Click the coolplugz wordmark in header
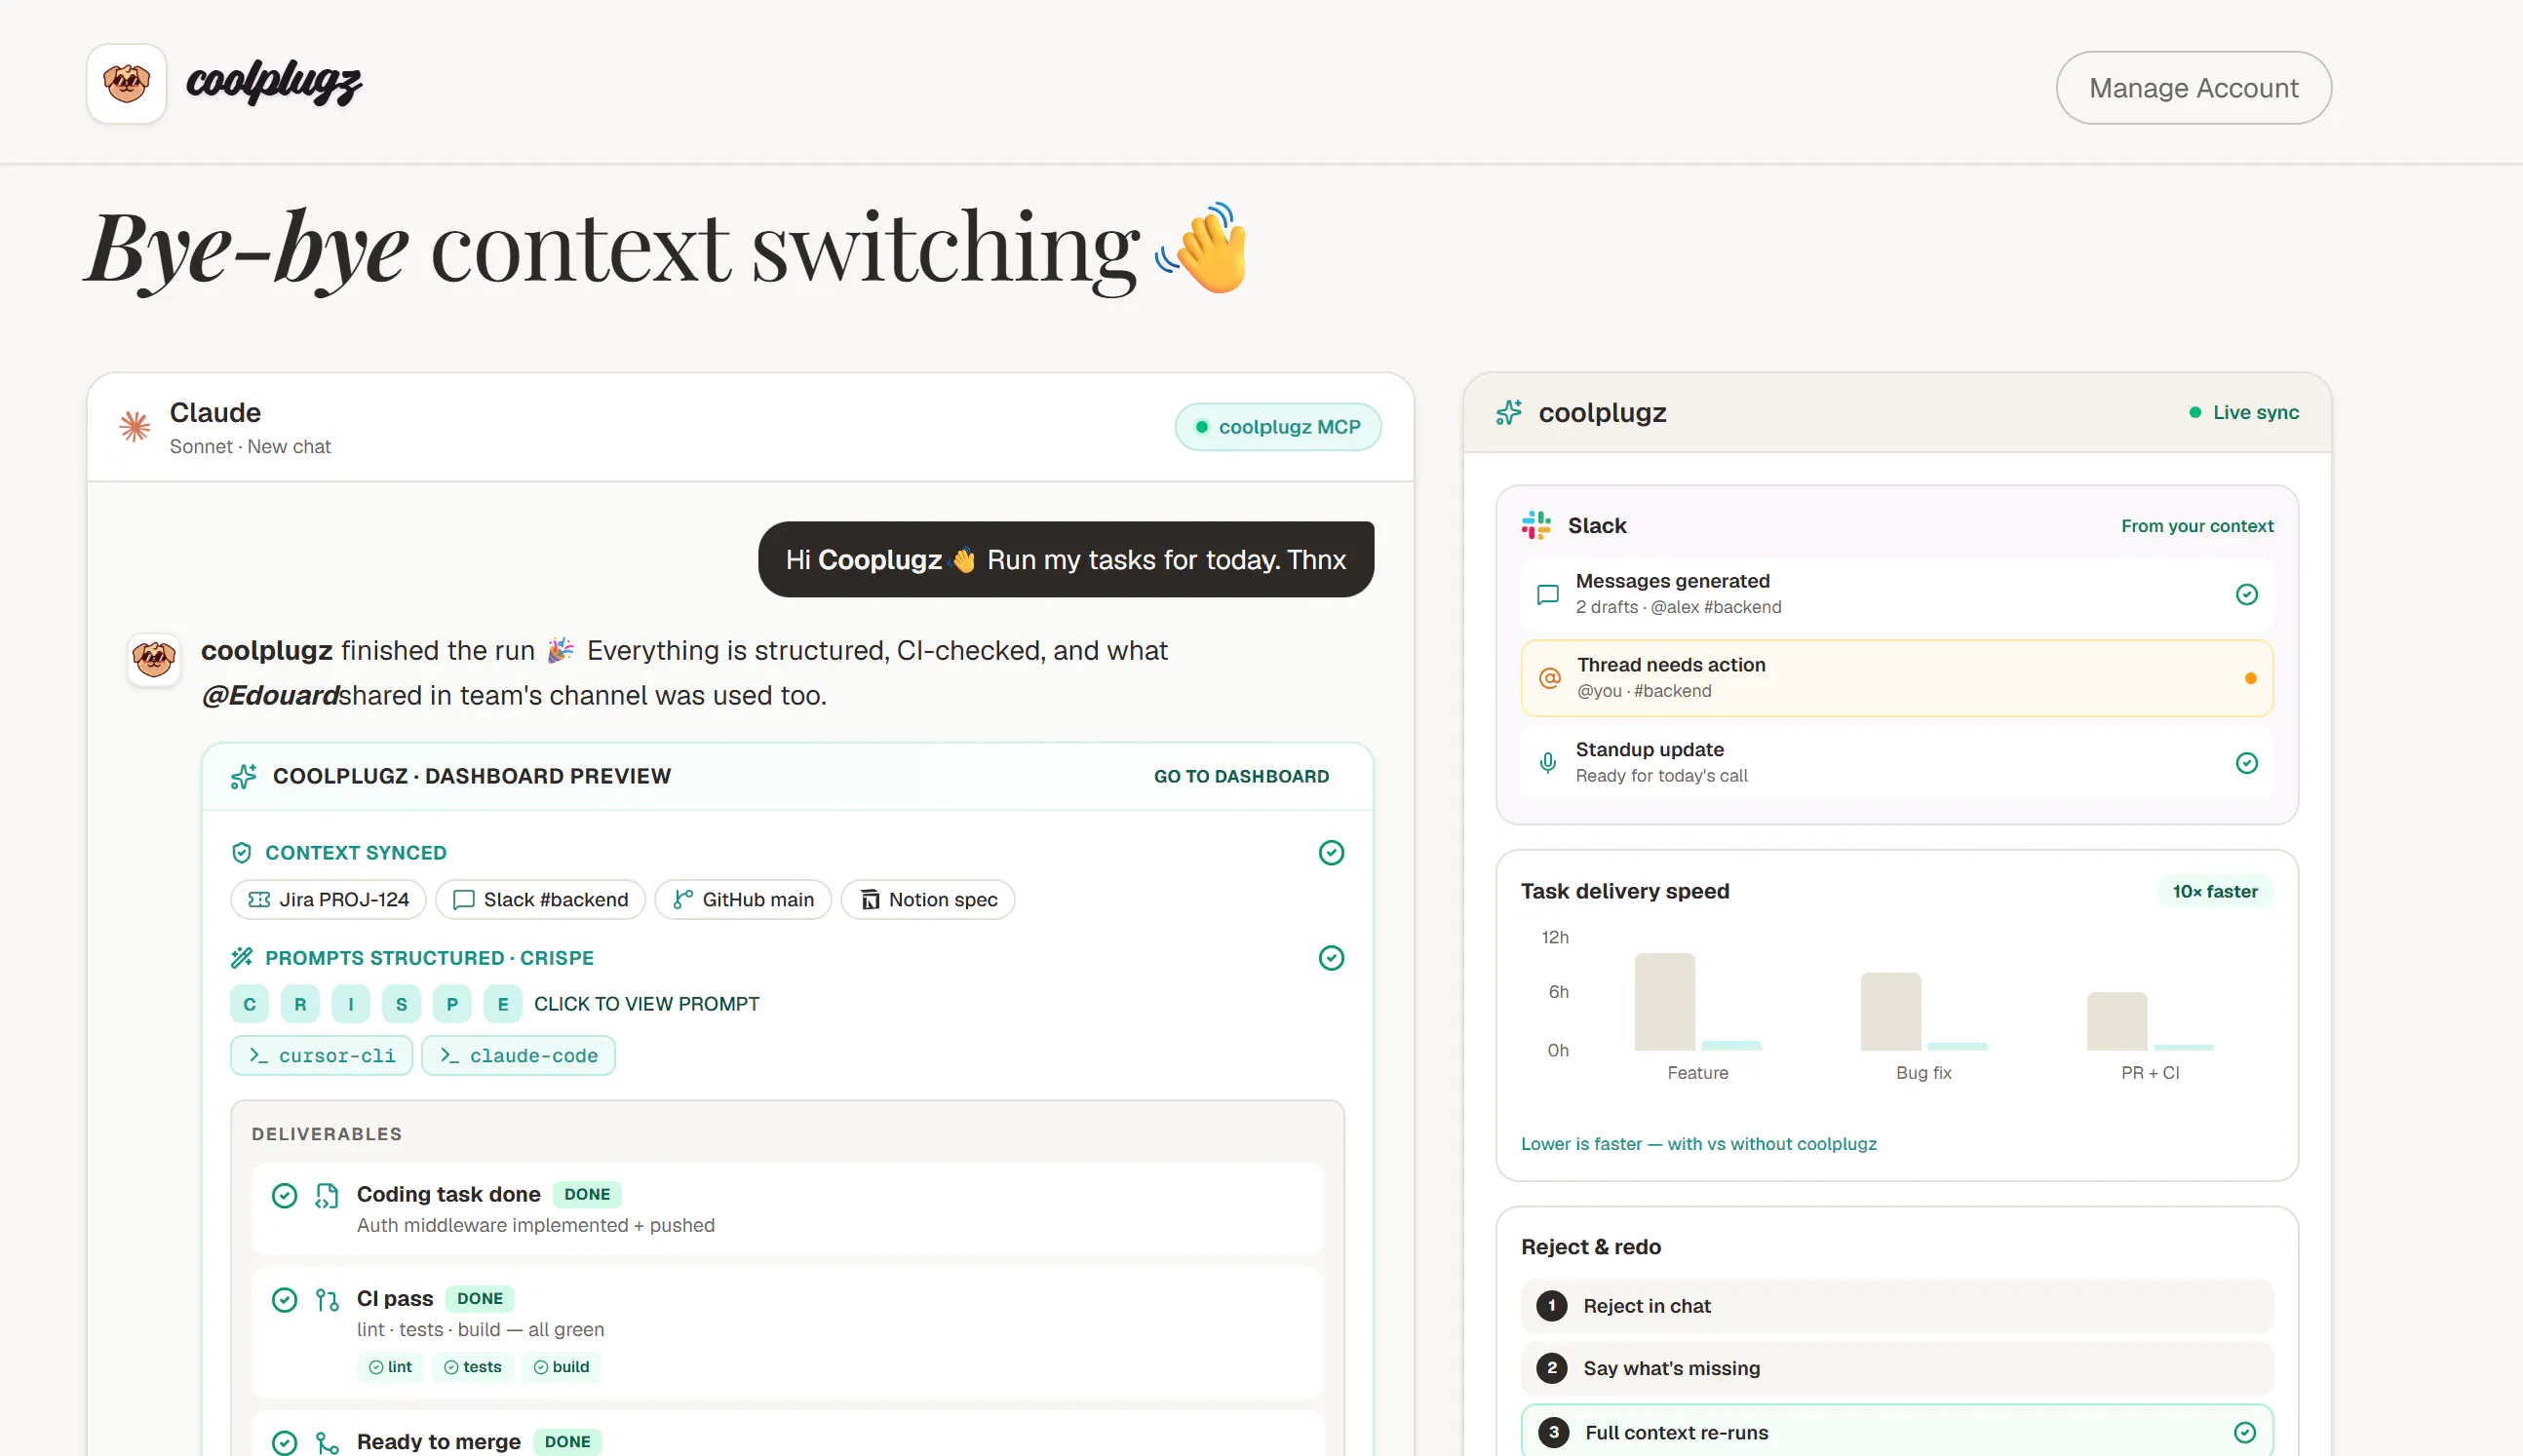This screenshot has width=2523, height=1456. pos(274,82)
